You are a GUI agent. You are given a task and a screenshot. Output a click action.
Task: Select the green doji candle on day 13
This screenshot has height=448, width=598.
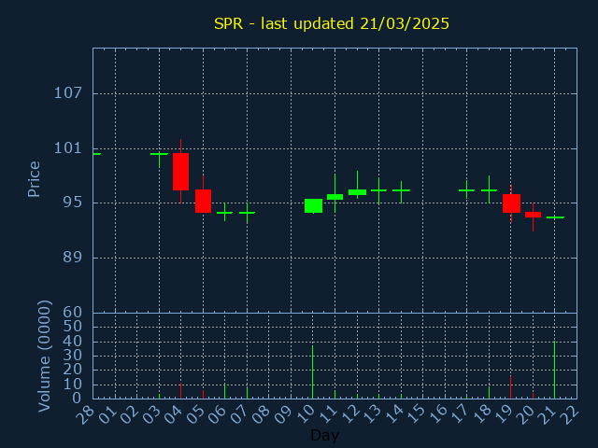tap(378, 189)
